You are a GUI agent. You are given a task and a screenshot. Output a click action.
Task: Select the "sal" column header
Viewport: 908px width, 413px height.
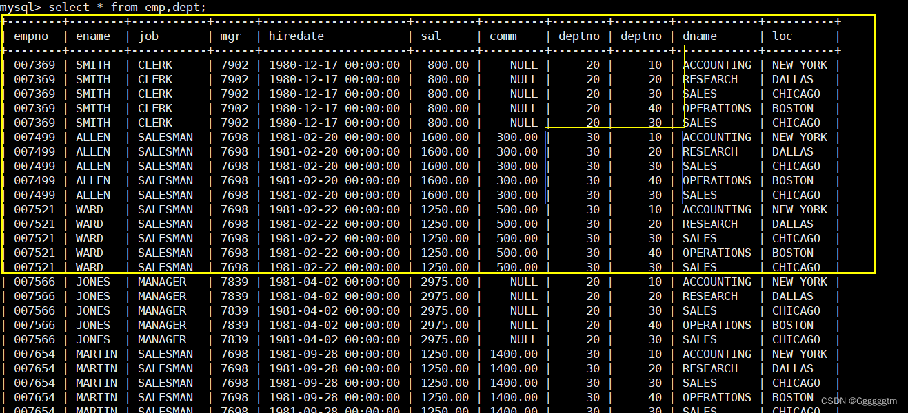[431, 36]
